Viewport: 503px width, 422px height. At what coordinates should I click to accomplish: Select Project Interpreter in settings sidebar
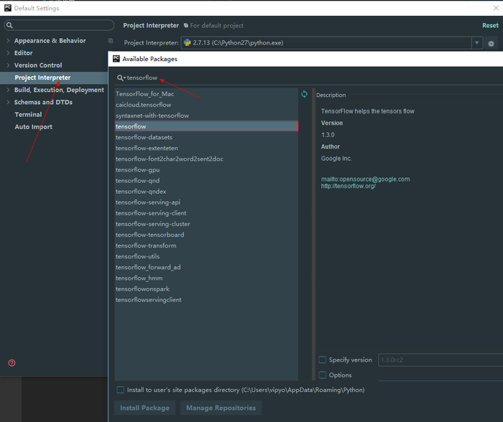tap(42, 78)
